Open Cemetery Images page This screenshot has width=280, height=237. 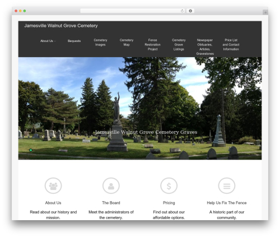click(x=100, y=43)
